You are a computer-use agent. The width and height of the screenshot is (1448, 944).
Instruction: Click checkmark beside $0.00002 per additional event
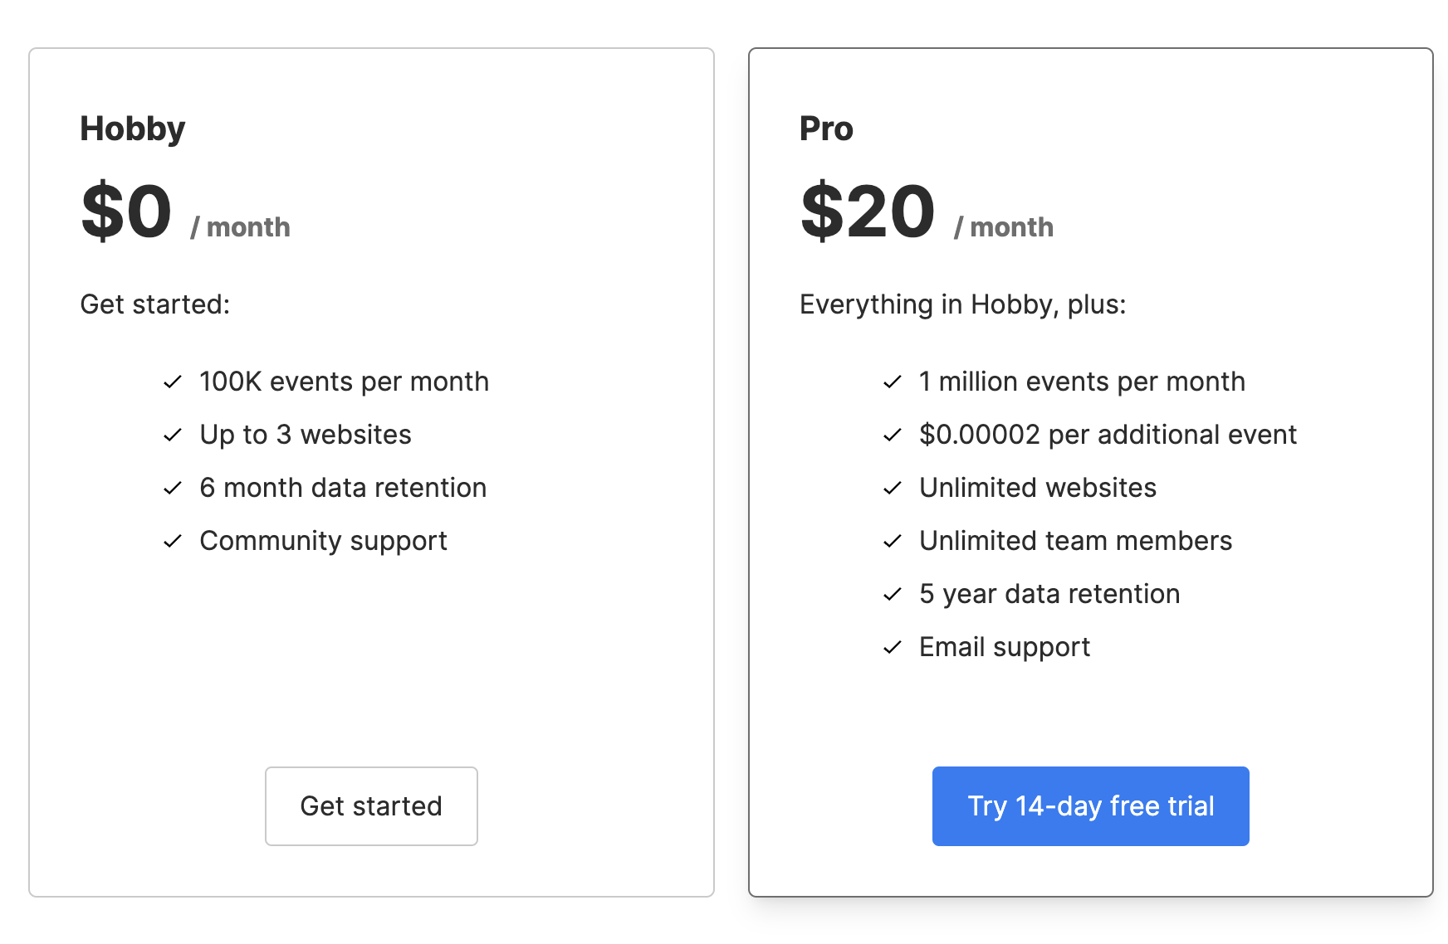(893, 435)
